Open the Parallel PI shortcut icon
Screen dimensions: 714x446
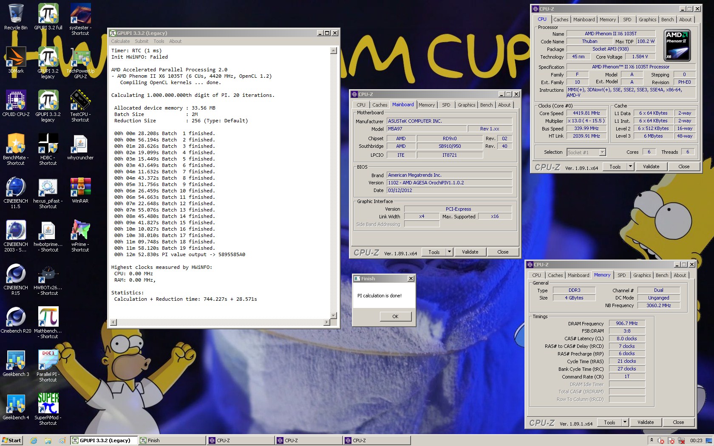(48, 366)
